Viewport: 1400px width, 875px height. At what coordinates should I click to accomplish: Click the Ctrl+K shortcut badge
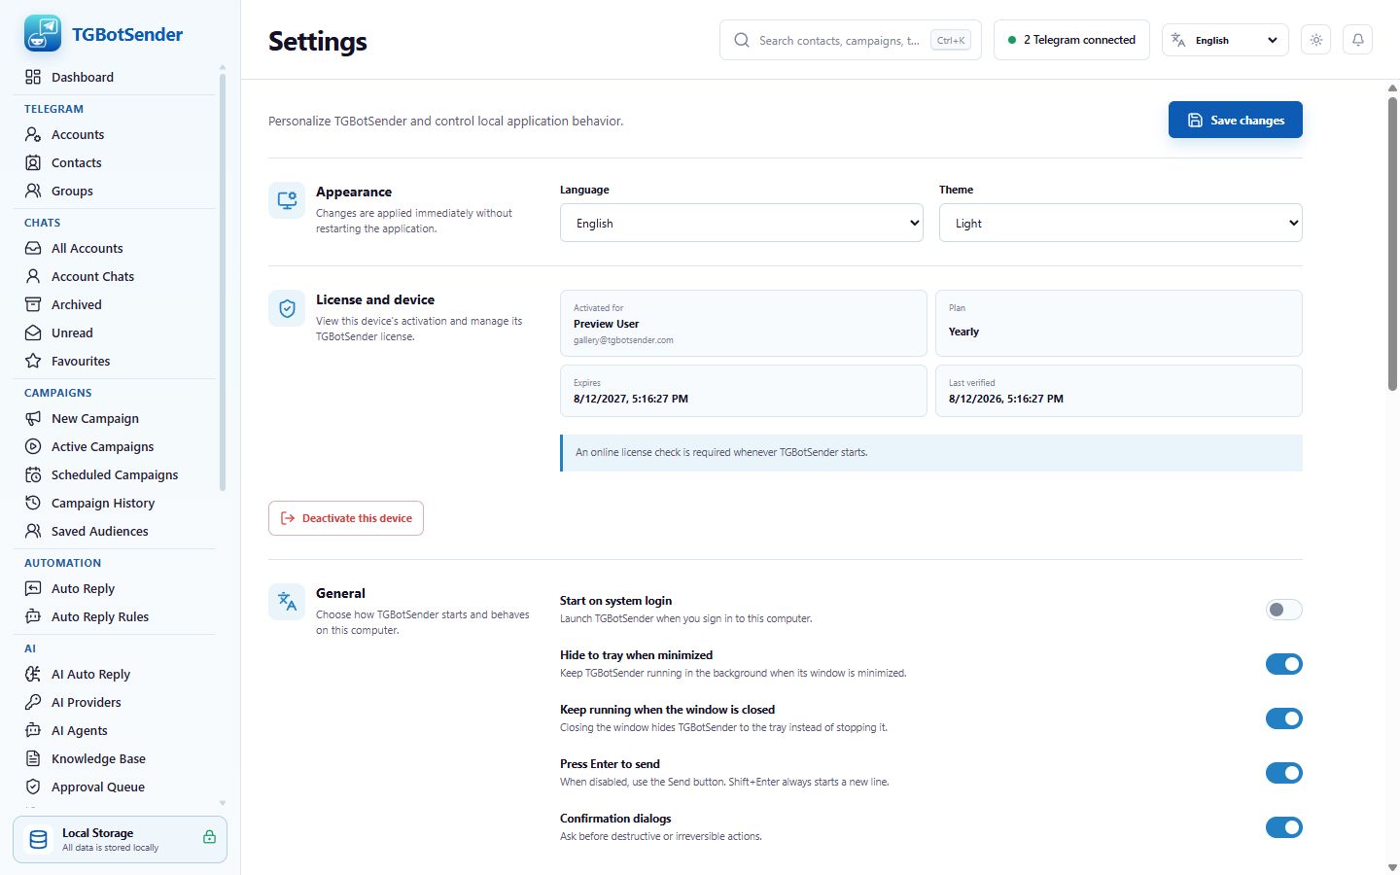click(951, 40)
